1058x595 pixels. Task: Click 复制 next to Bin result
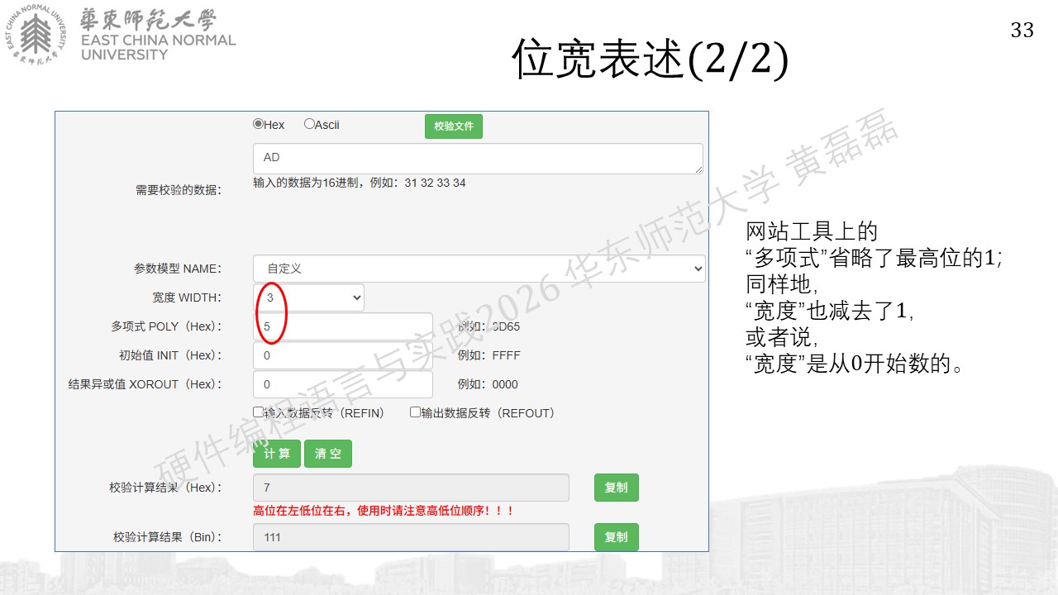[617, 537]
